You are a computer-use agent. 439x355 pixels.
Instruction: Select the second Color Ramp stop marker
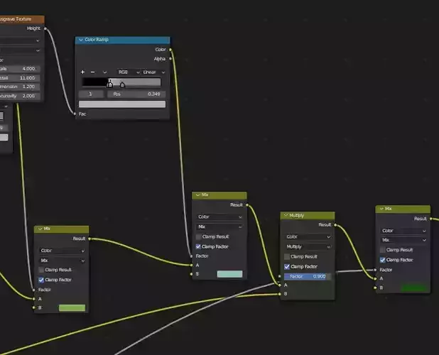click(x=122, y=84)
